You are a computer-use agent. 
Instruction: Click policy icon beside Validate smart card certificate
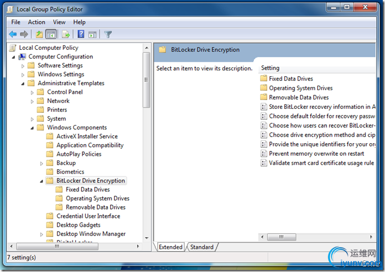(x=264, y=163)
